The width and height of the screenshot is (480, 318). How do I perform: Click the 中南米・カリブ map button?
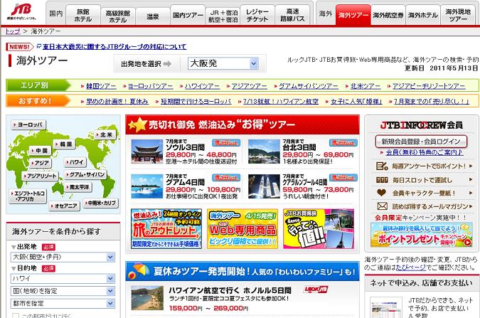pos(100,203)
